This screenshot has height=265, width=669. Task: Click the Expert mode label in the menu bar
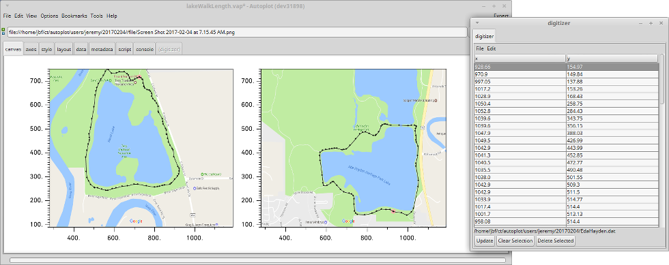tap(500, 16)
